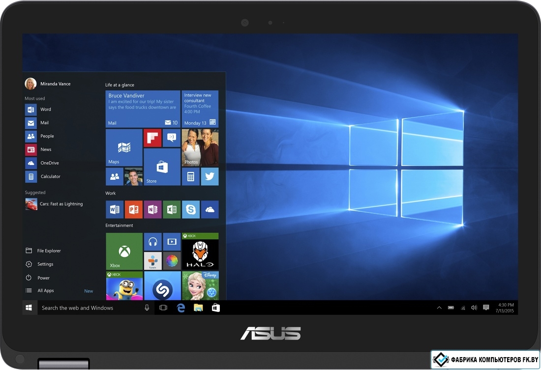
Task: Select the 'Life at a glance' group heading
Action: (120, 85)
